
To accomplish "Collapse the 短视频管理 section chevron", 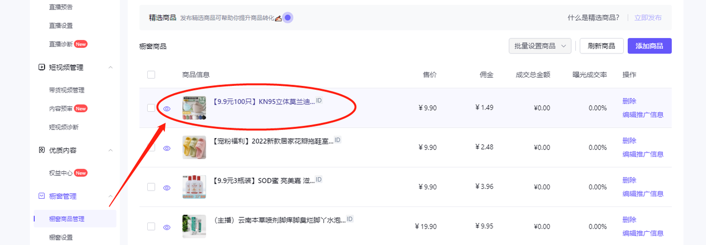I will [110, 67].
